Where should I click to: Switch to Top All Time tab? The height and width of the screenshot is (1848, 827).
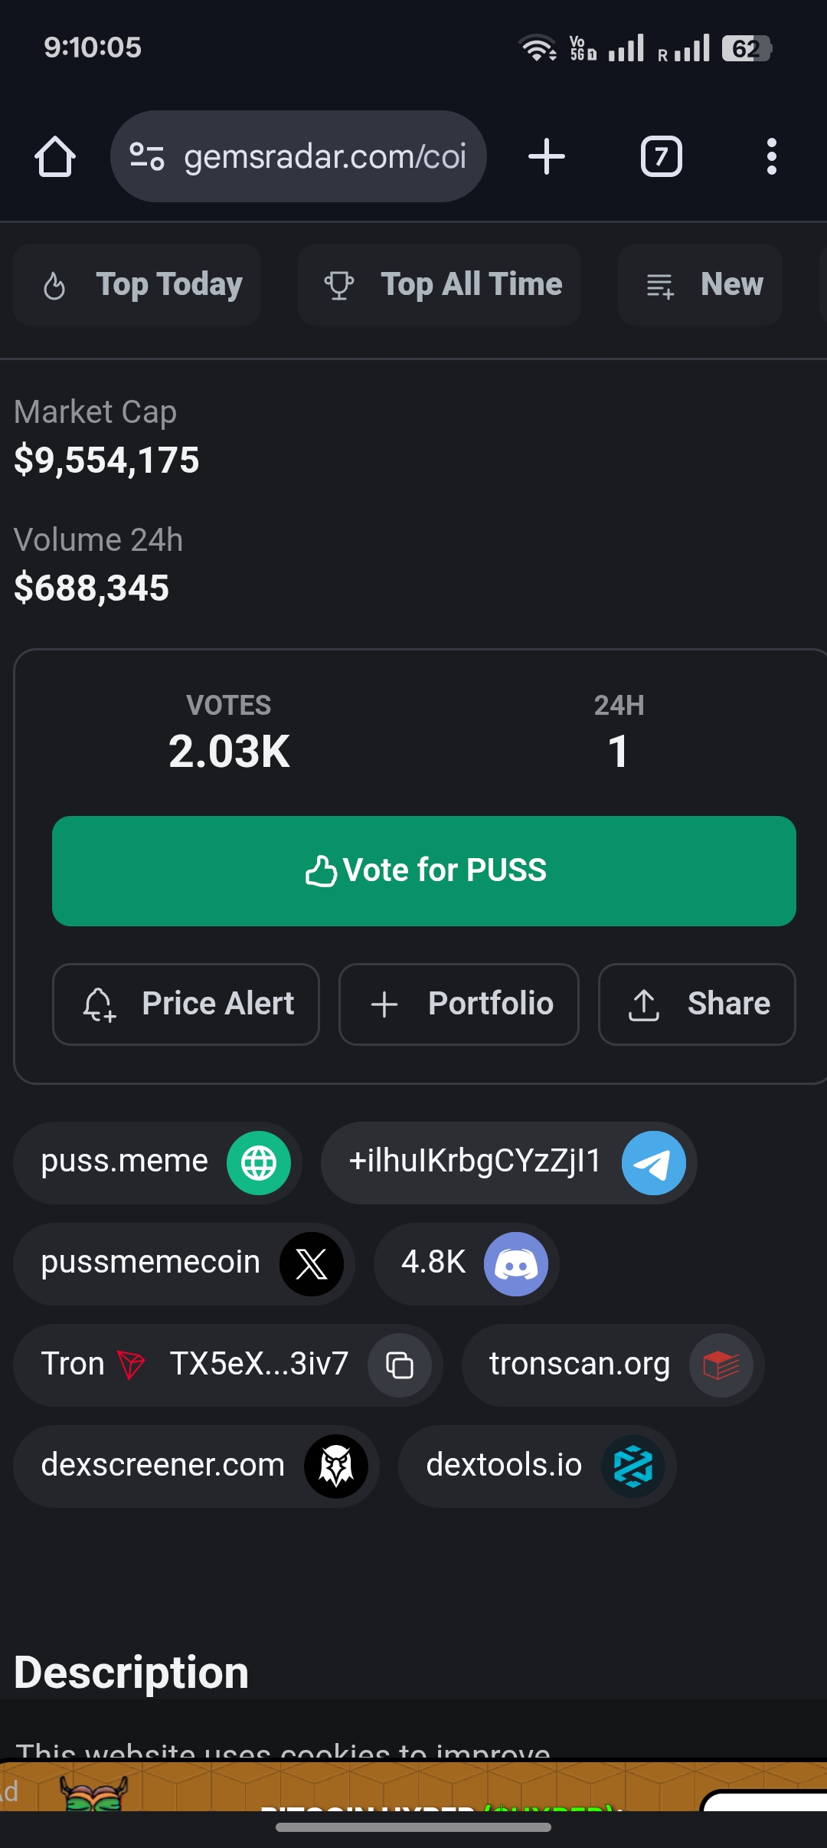click(x=440, y=285)
